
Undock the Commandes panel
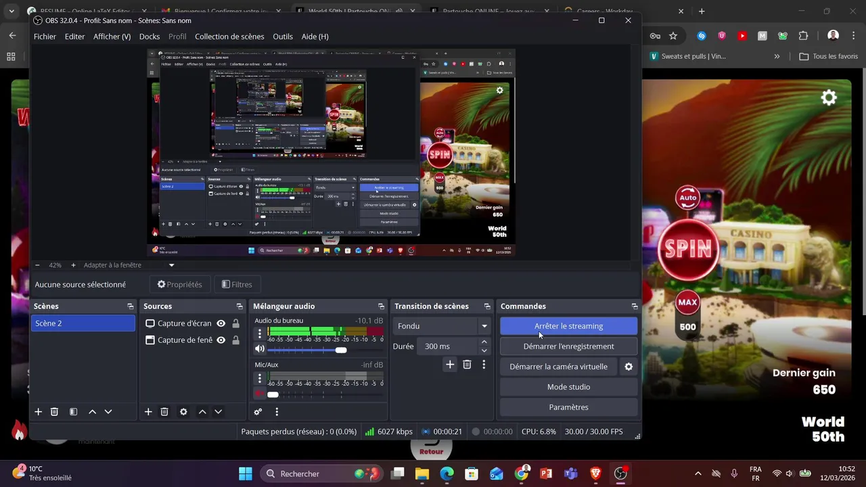pyautogui.click(x=635, y=306)
